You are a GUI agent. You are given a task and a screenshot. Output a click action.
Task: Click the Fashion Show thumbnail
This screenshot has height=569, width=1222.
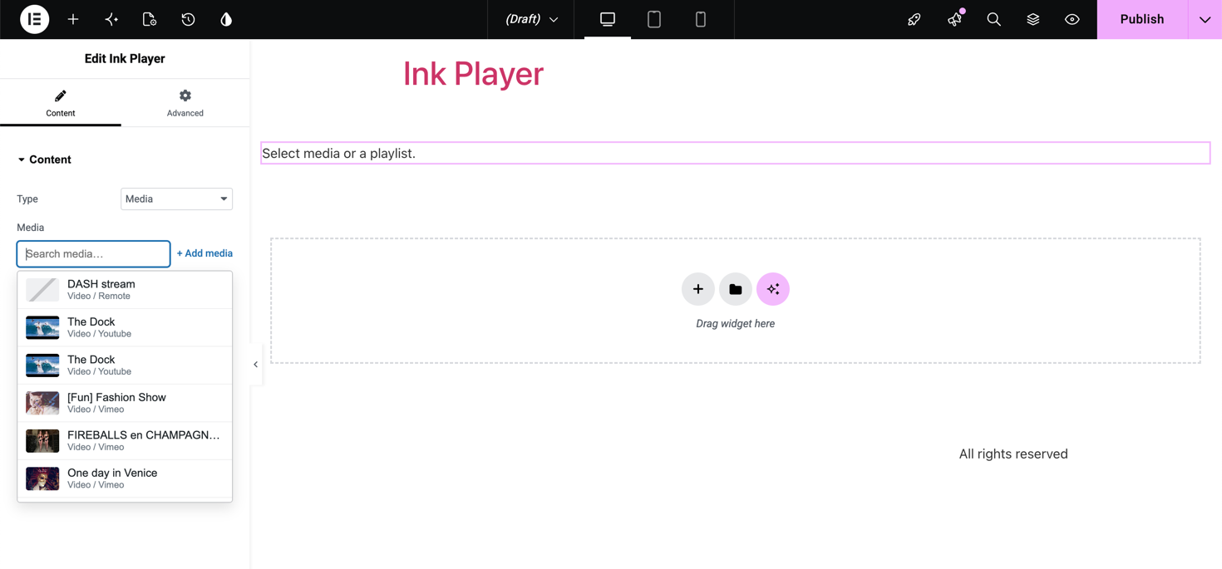click(x=42, y=403)
